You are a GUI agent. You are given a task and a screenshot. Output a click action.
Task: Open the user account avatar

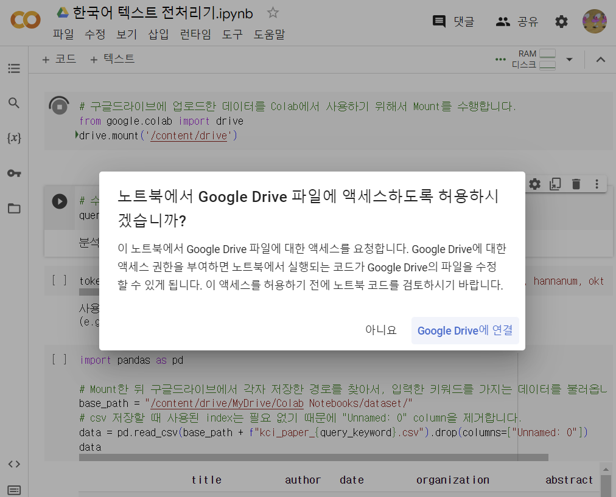[595, 21]
